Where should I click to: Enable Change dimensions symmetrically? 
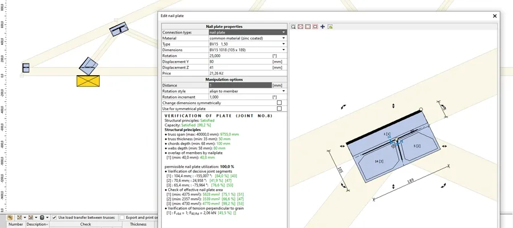(x=279, y=103)
